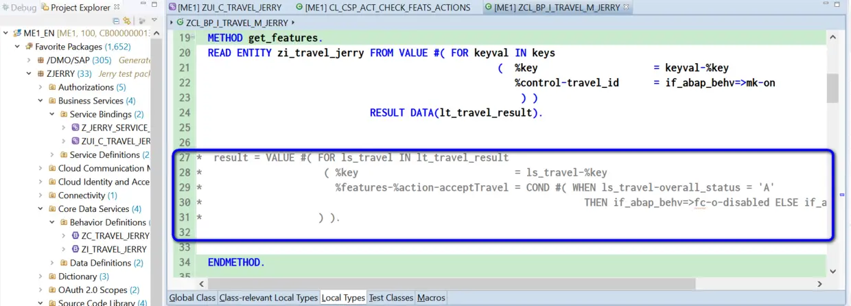Click ZUI_C_TRAVEL_JERRY service binding icon in tree
Screen dimensions: 851x306
point(75,141)
